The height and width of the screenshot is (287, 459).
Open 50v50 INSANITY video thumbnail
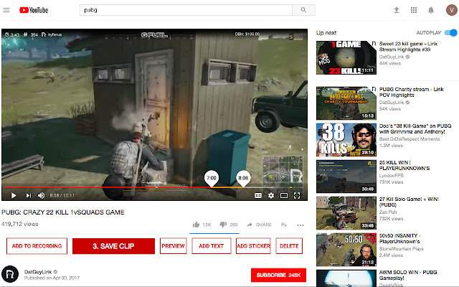346,250
